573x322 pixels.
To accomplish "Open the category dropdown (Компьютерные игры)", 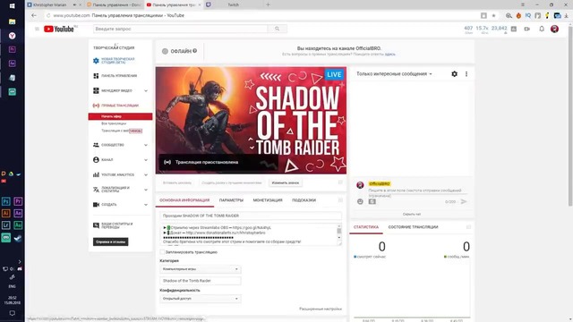I will tap(201, 269).
